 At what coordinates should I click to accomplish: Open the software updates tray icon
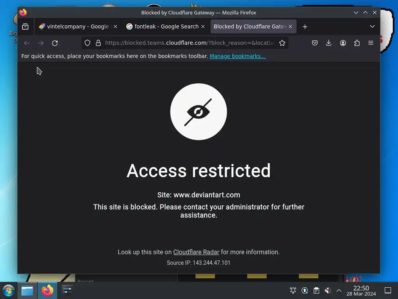(305, 290)
